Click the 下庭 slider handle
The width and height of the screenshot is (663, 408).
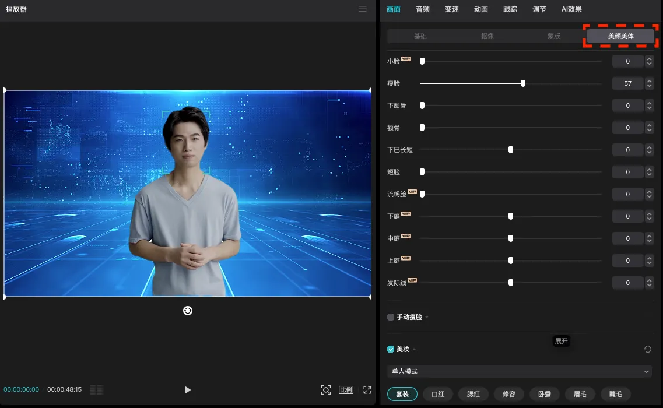[511, 216]
